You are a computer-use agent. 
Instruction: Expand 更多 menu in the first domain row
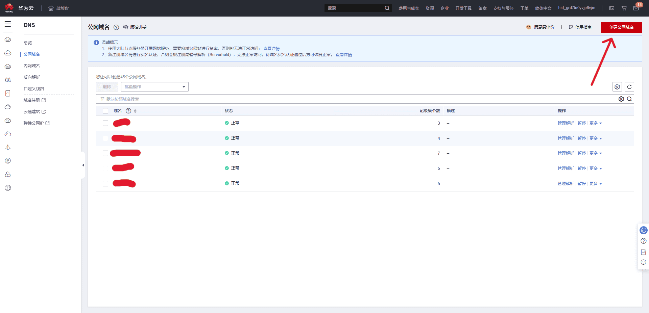click(595, 123)
